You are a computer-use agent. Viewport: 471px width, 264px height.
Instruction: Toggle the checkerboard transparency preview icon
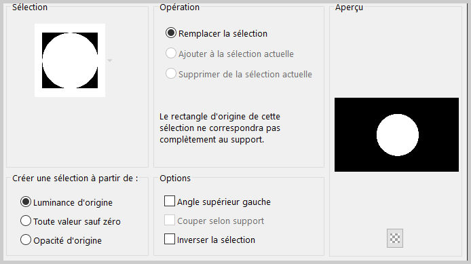coord(395,238)
